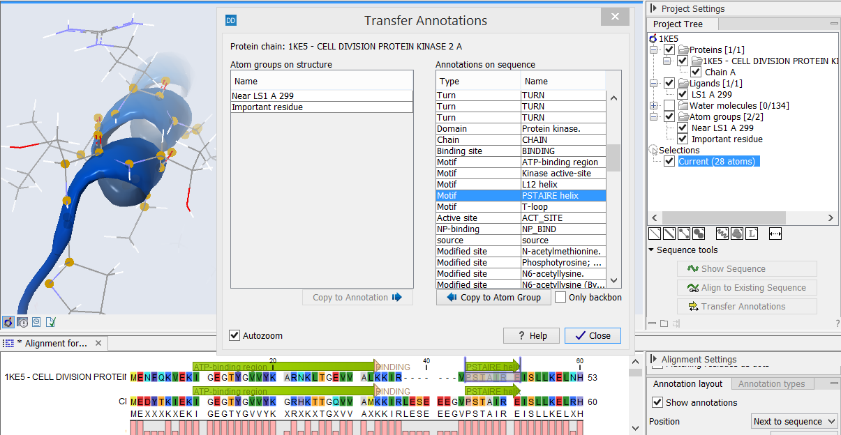Click the cartoon rendering squiggle icon
The height and width of the screenshot is (435, 841).
[722, 233]
